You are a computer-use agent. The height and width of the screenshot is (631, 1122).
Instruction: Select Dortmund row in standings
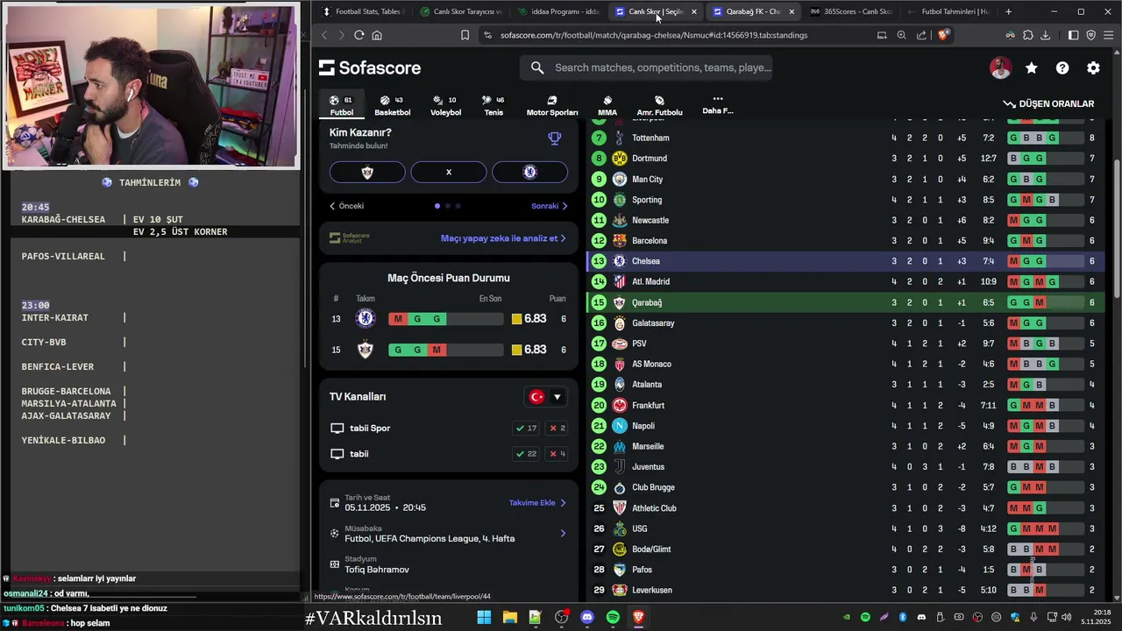(845, 159)
